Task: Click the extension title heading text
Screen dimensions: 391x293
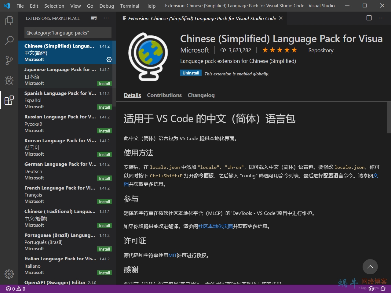Action: [281, 39]
